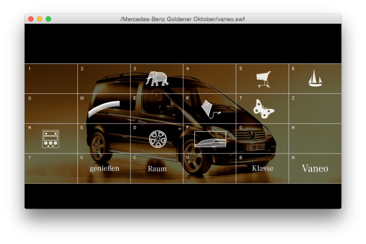Viewport: 366px width, 244px height.
Task: Click the grid label G
Action: pyautogui.click(x=241, y=128)
